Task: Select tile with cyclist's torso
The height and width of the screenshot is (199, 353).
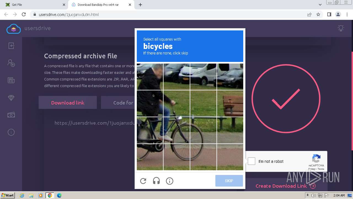Action: click(150, 104)
